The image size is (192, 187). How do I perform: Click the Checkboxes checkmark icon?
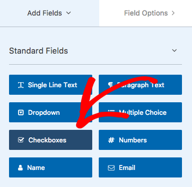coord(21,140)
